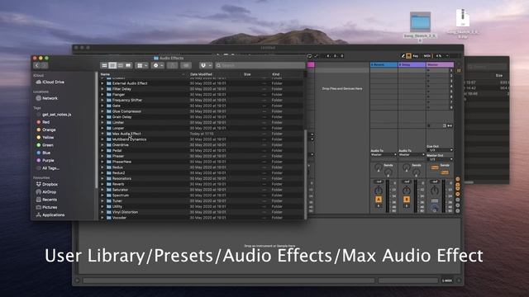Select the Master track header
Screen dimensions: 529x297
[440, 64]
